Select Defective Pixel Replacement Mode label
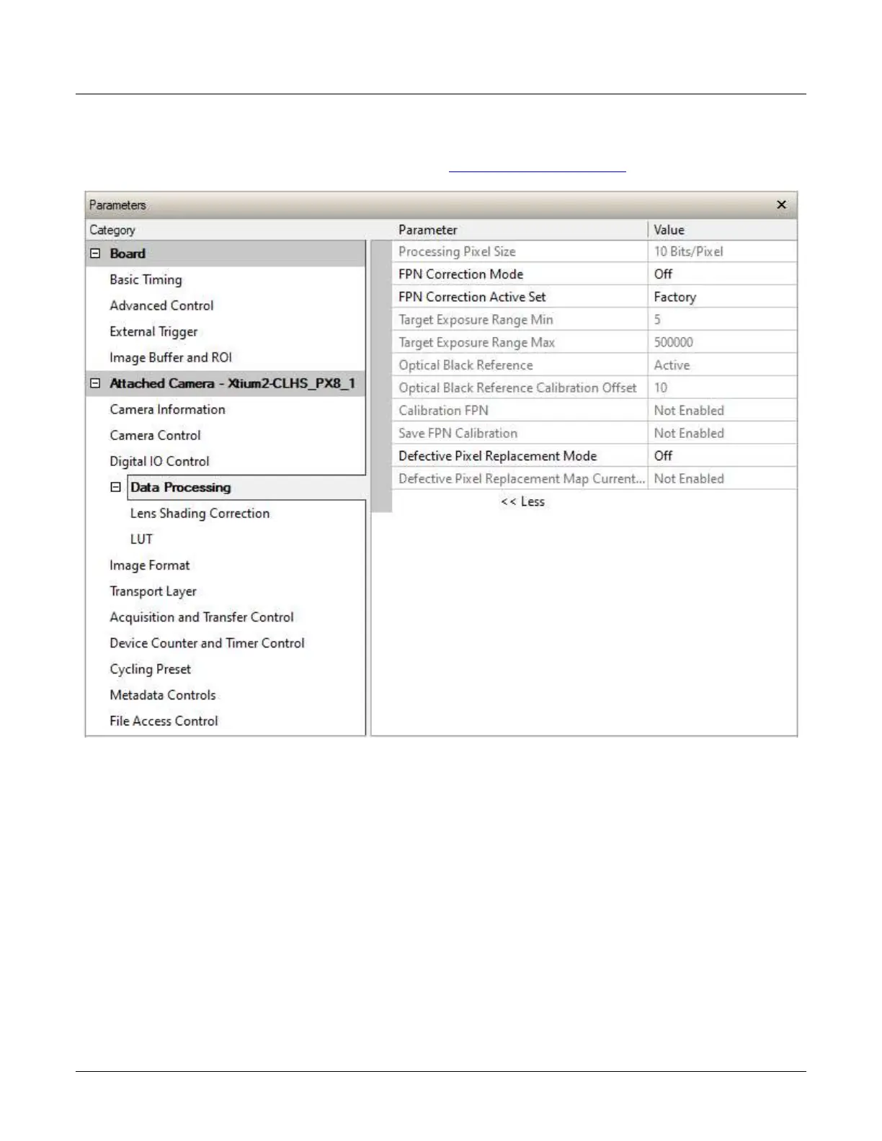The height and width of the screenshot is (1141, 882). pos(497,456)
